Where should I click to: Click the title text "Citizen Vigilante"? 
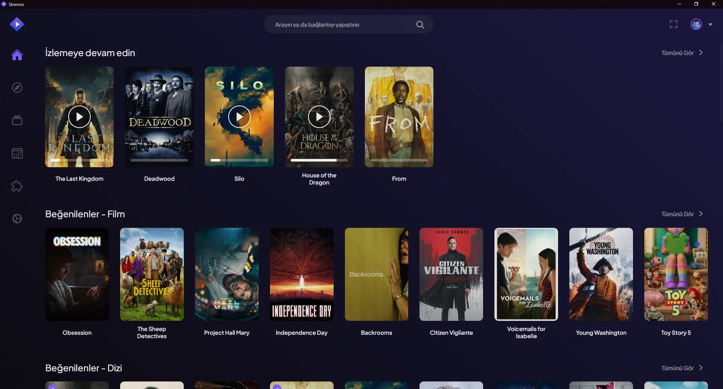(451, 333)
